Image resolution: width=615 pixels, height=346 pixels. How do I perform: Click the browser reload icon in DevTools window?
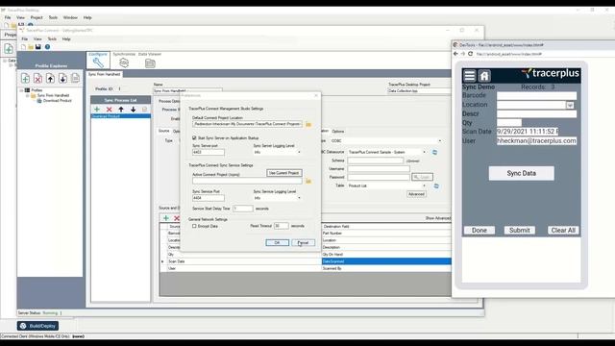coord(470,54)
